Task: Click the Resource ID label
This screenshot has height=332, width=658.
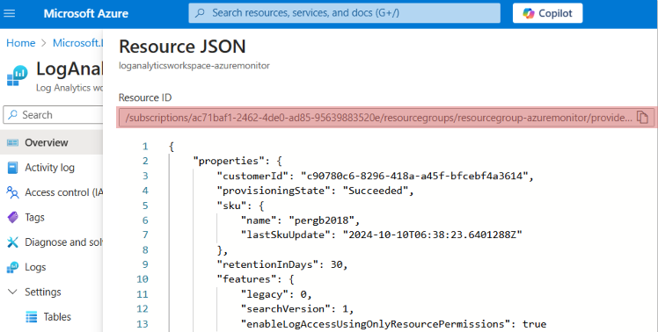Action: 145,97
